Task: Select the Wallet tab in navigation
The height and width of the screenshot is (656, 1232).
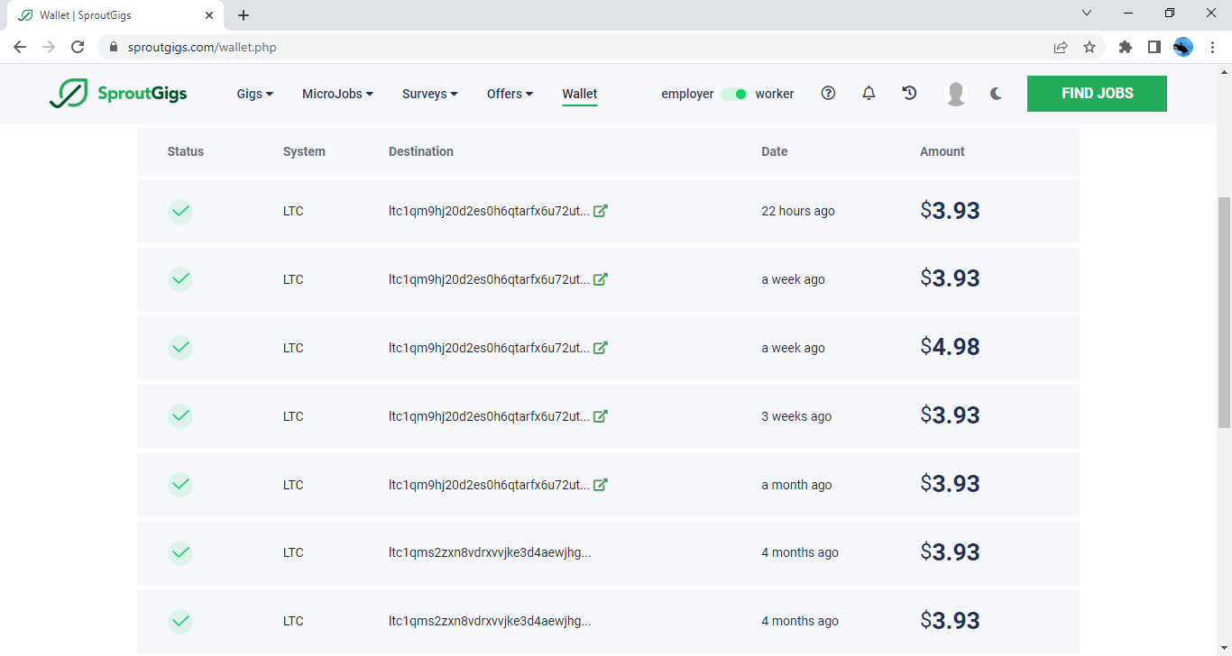Action: pos(579,94)
